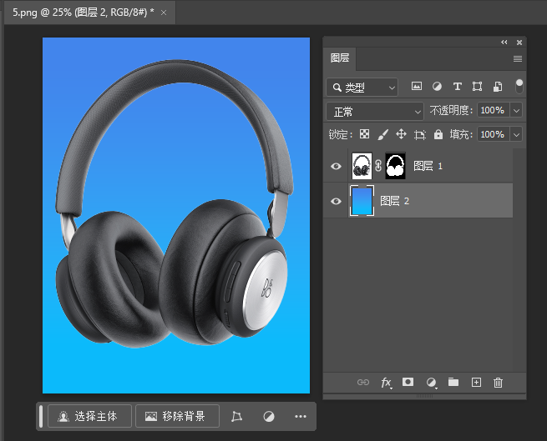The image size is (547, 441).
Task: Filter layers by shape icon
Action: (477, 86)
